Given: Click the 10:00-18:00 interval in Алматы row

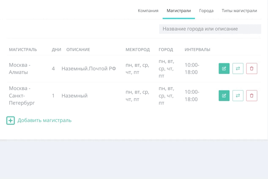Looking at the screenshot, I should (192, 68).
